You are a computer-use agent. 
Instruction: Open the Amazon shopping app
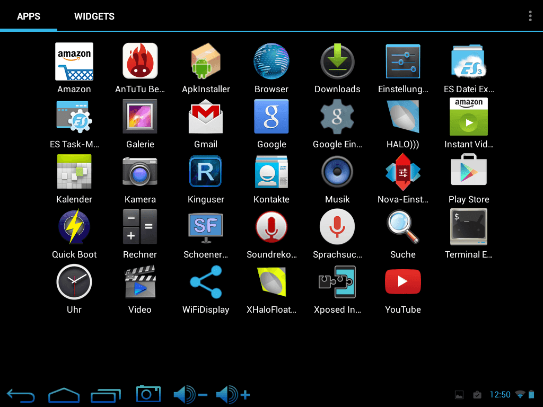74,61
